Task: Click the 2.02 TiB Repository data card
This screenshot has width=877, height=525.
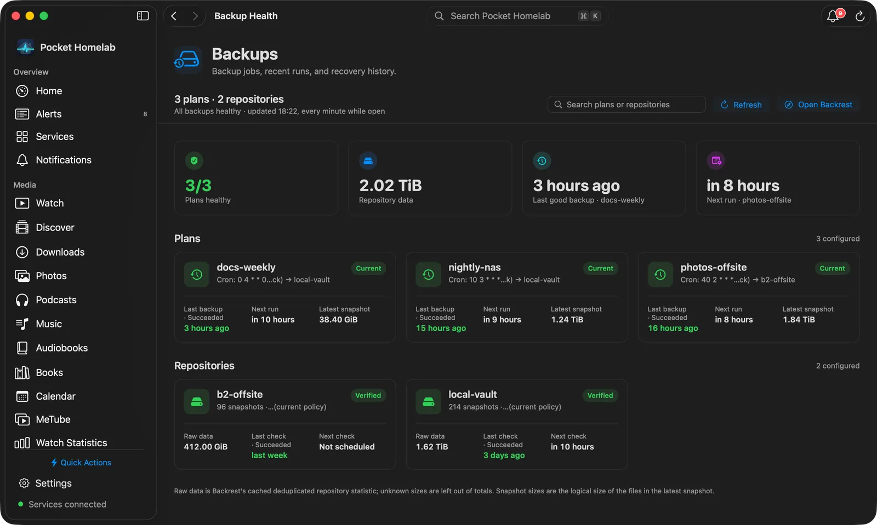Action: point(430,178)
